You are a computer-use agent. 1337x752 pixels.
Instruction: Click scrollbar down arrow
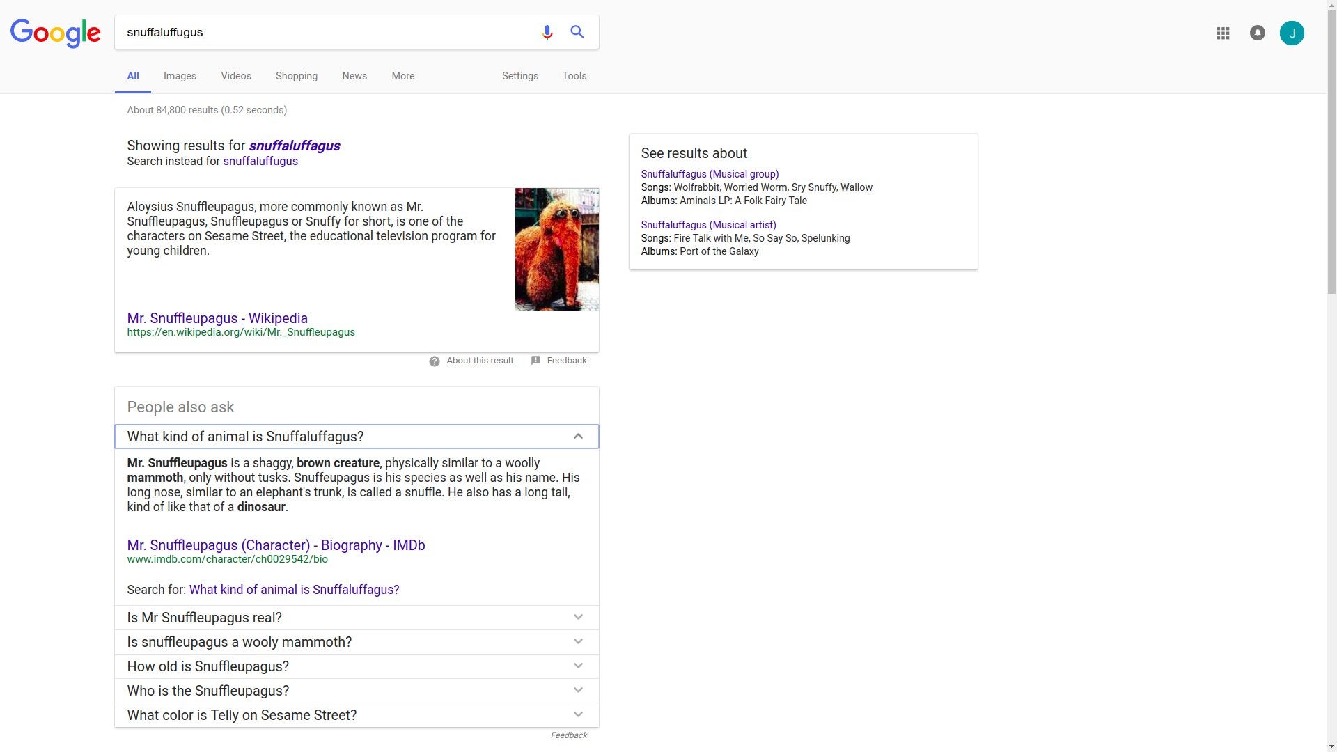pyautogui.click(x=1331, y=746)
